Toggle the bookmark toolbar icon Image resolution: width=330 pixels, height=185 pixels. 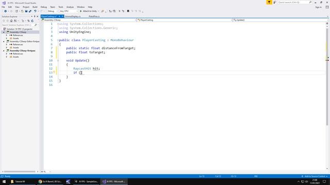[128, 11]
